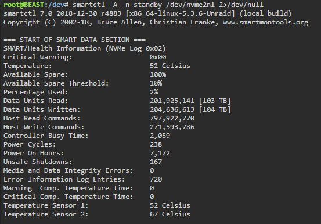
Task: Click the smartctl command line text
Action: (x=168, y=5)
